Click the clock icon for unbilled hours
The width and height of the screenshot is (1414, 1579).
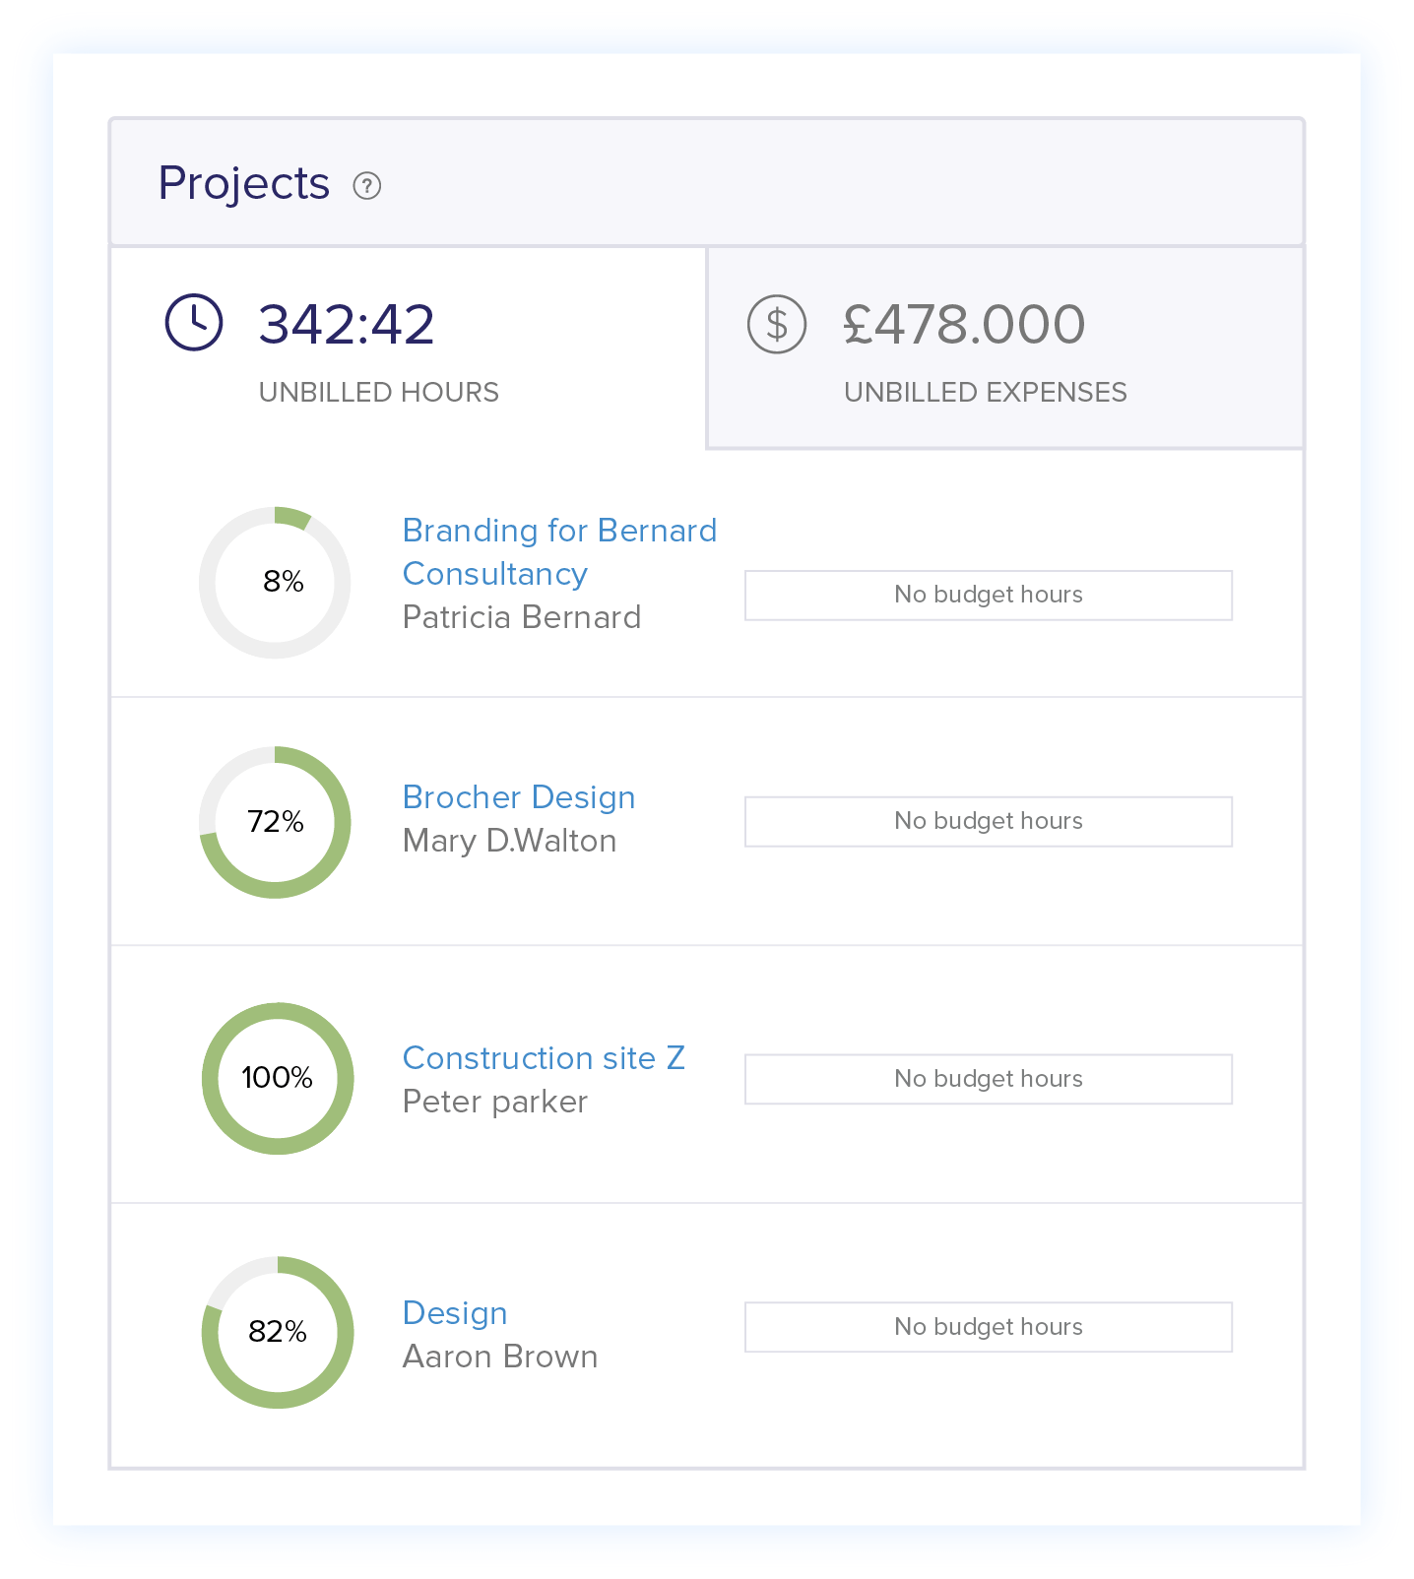coord(194,322)
